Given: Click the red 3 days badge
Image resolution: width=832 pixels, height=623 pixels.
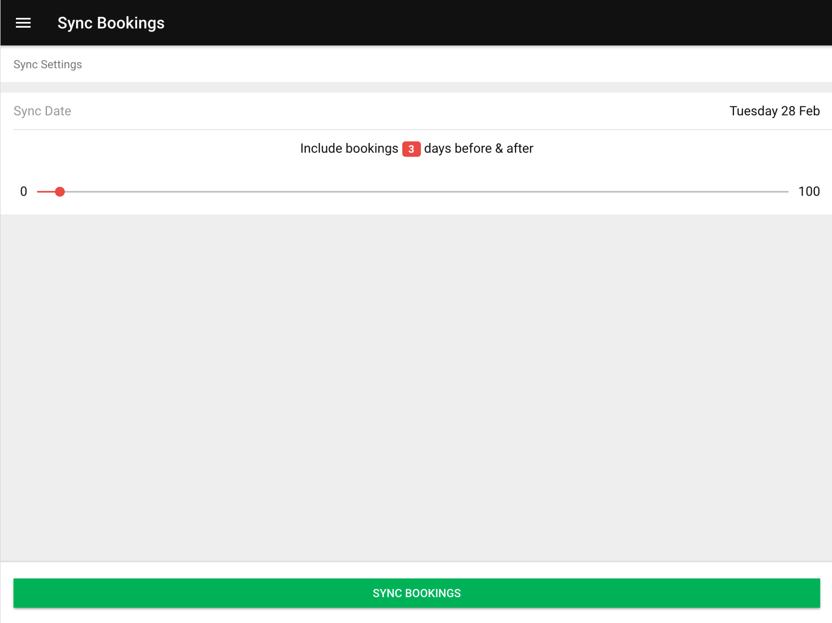Looking at the screenshot, I should (x=411, y=149).
